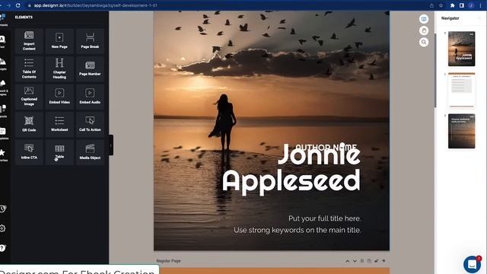The image size is (487, 274).
Task: Toggle the book preview view icon
Action: coord(424,19)
